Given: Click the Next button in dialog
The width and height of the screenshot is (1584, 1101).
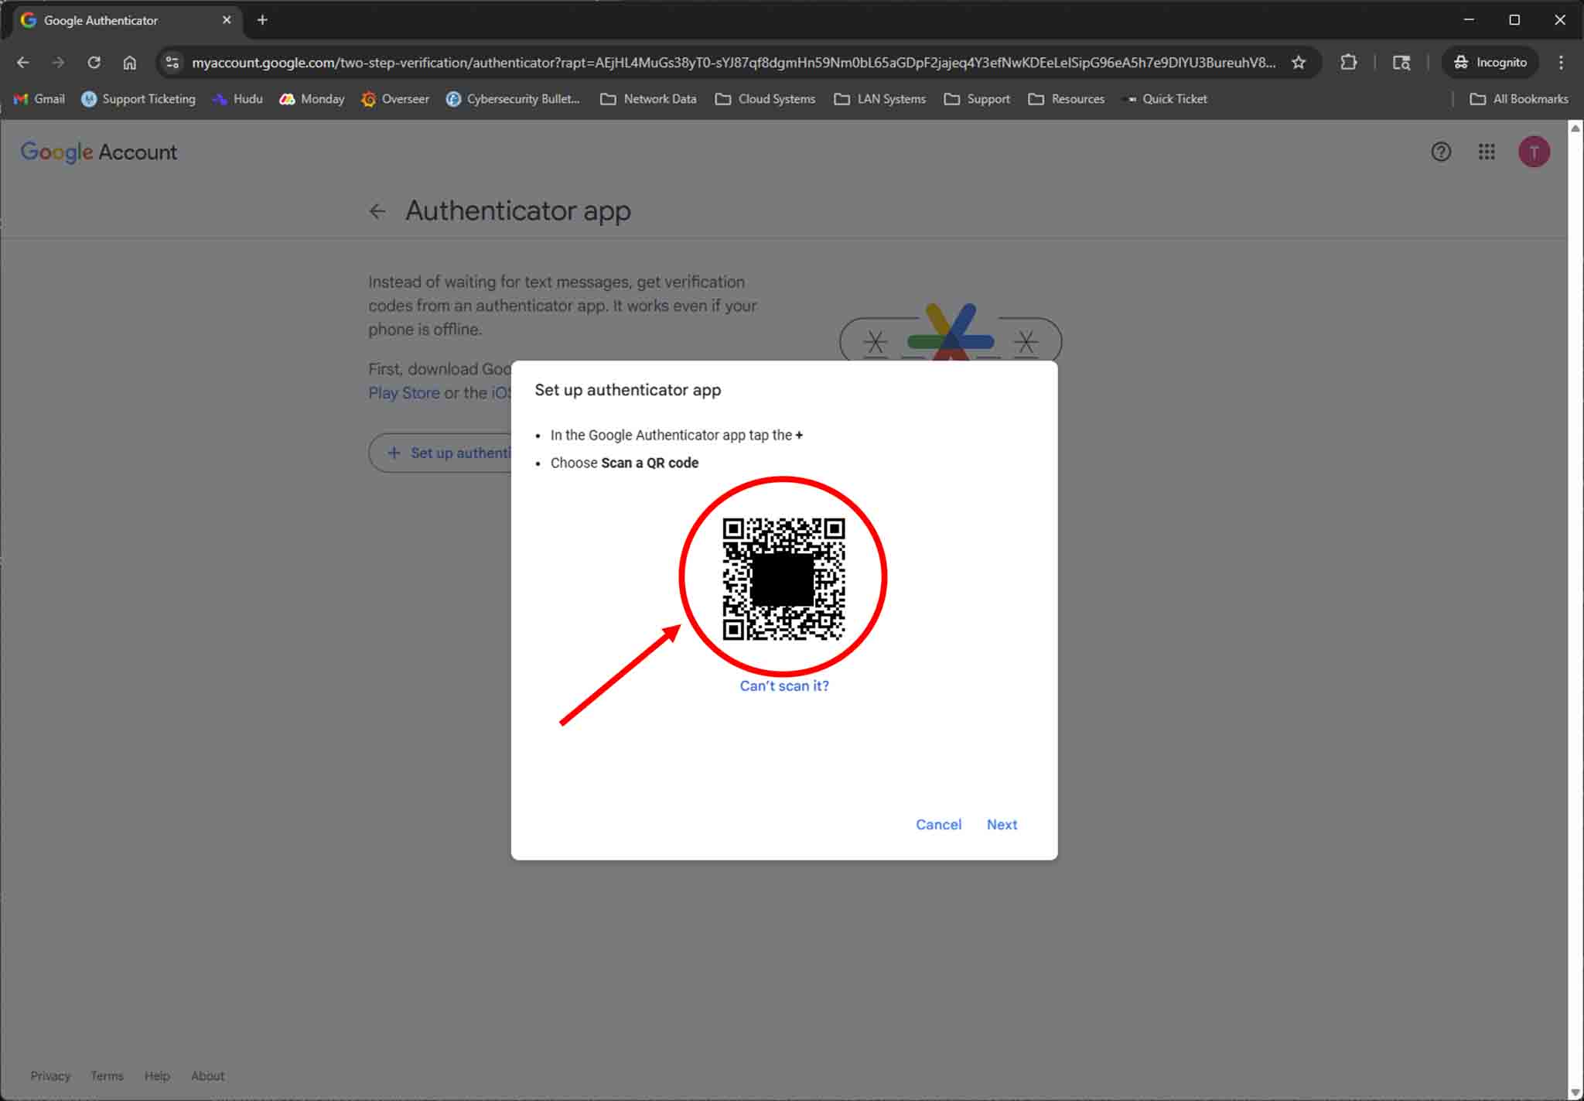Looking at the screenshot, I should click(1002, 825).
